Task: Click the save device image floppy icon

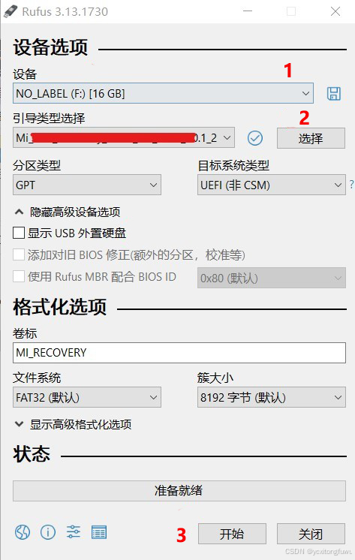Action: [x=333, y=94]
